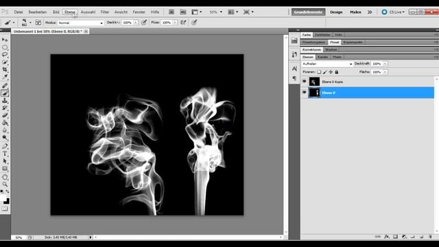
Task: Enable airbrush mode
Action: click(183, 23)
